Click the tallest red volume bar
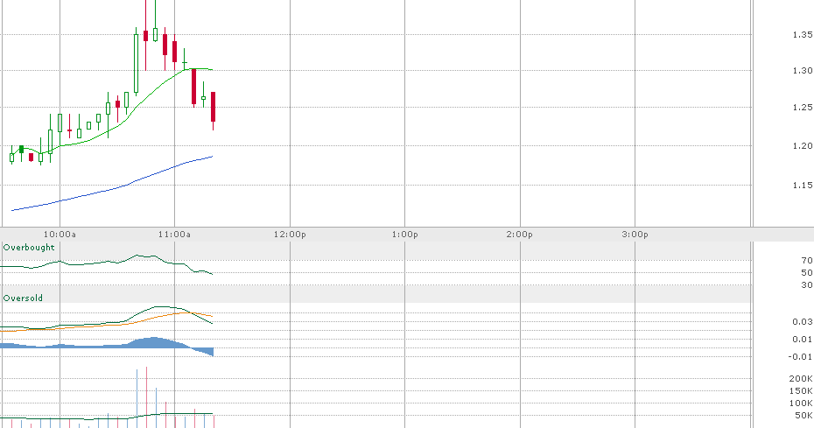The image size is (814, 428). point(146,397)
